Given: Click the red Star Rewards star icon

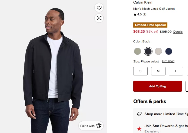Looking at the screenshot, I should (x=139, y=129).
